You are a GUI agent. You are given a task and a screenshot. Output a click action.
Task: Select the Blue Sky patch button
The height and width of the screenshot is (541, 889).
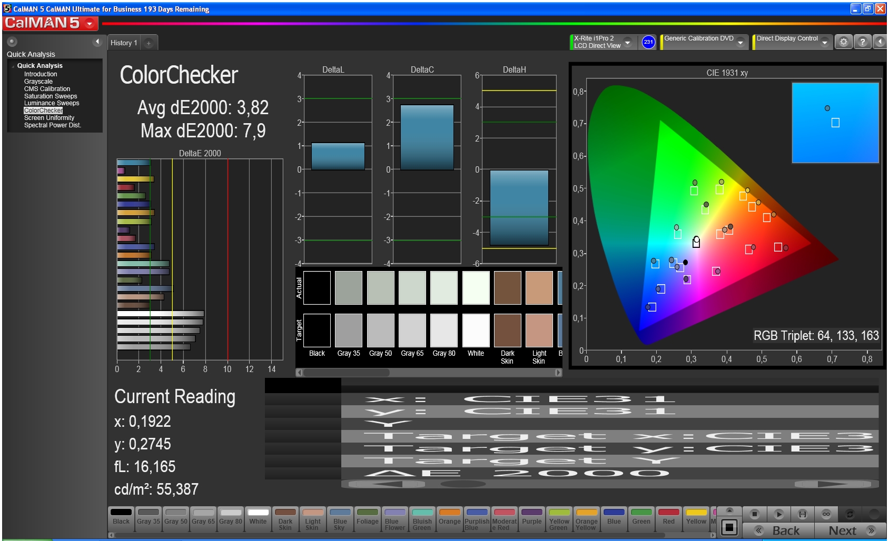point(340,519)
